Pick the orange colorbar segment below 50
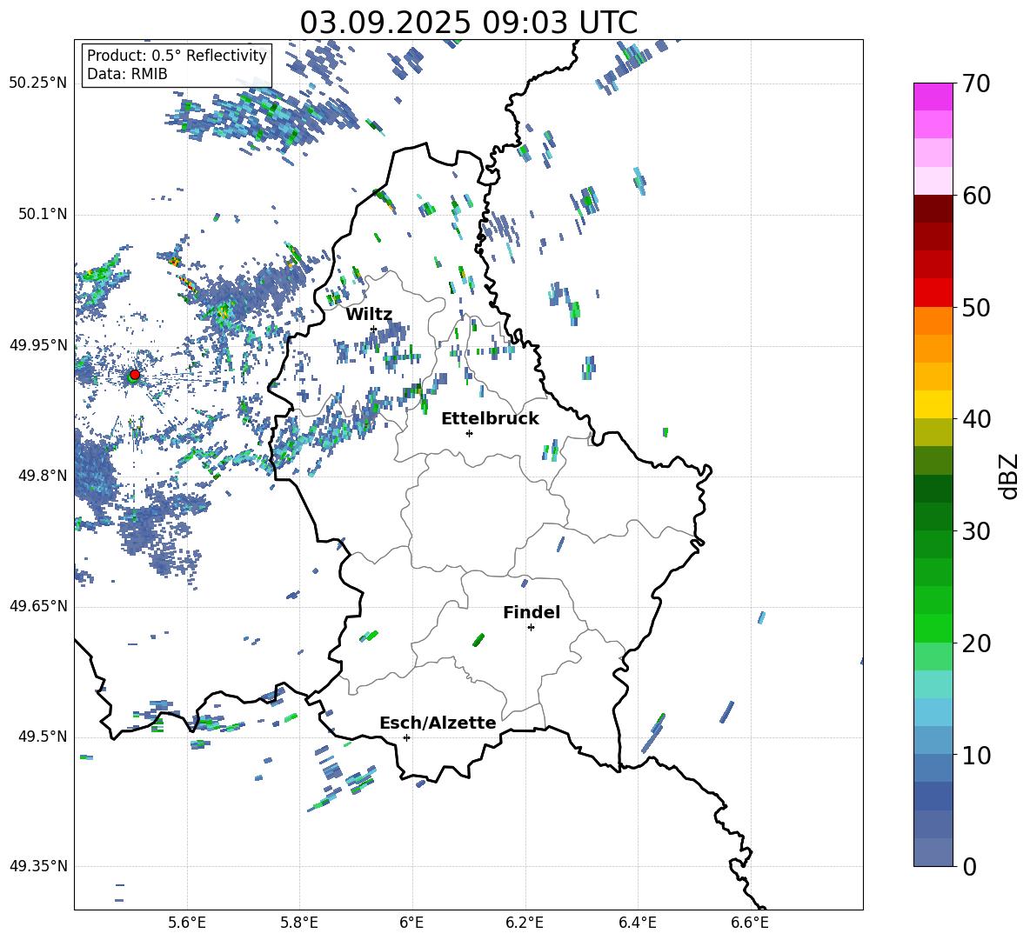This screenshot has width=1030, height=940. tap(933, 321)
